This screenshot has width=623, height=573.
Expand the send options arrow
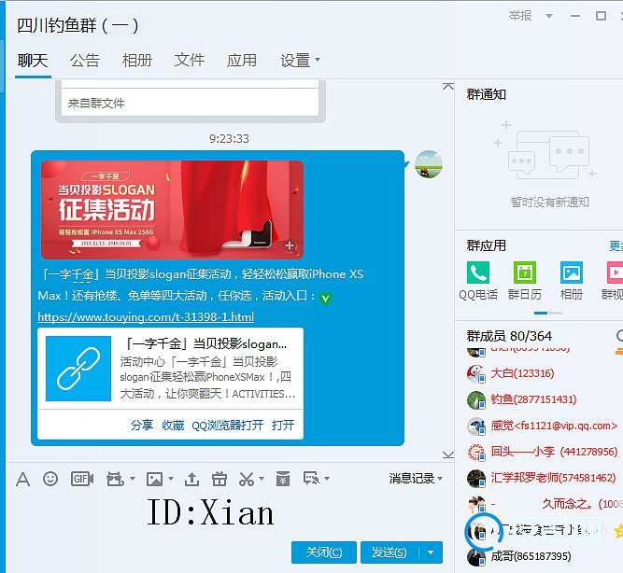tap(431, 552)
